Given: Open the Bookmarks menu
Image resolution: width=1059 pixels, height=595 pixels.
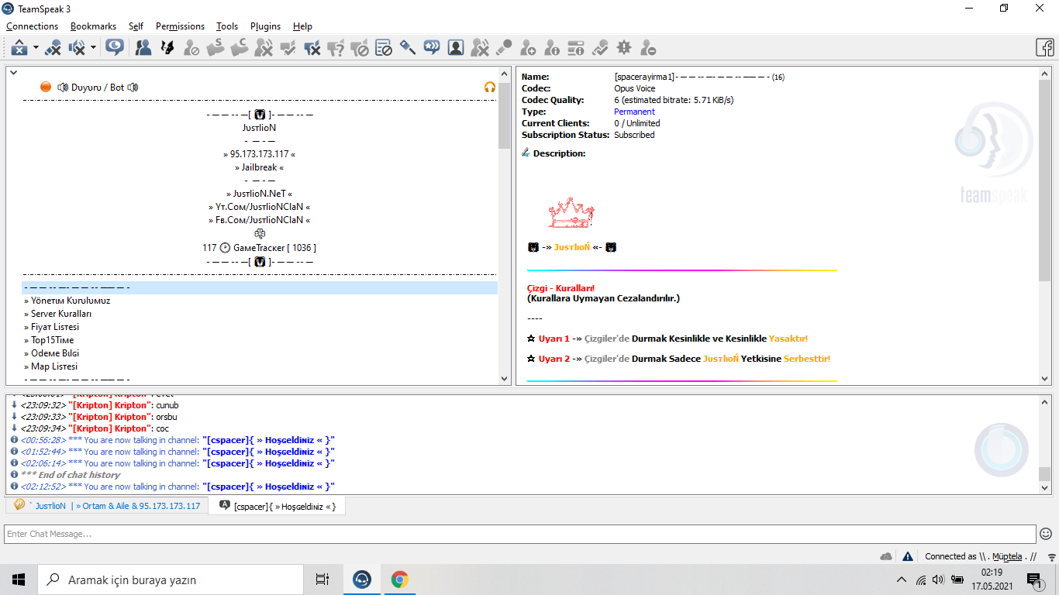Looking at the screenshot, I should [x=93, y=26].
